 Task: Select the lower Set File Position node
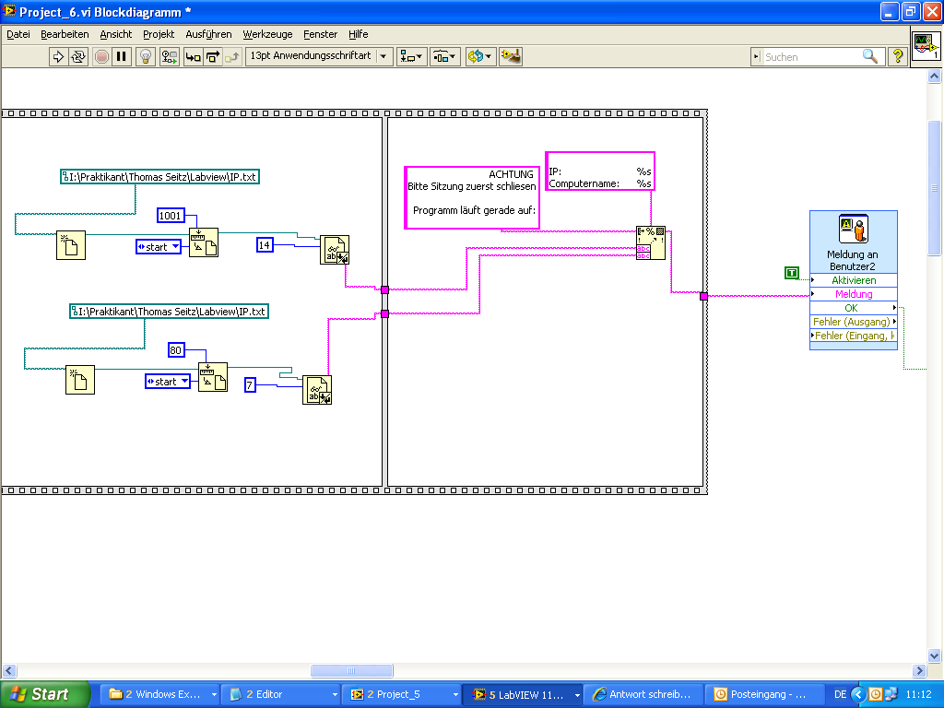click(x=213, y=377)
